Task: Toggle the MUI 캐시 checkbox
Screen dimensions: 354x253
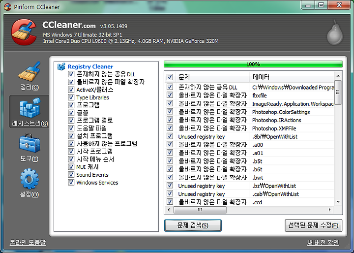Action: pos(71,167)
